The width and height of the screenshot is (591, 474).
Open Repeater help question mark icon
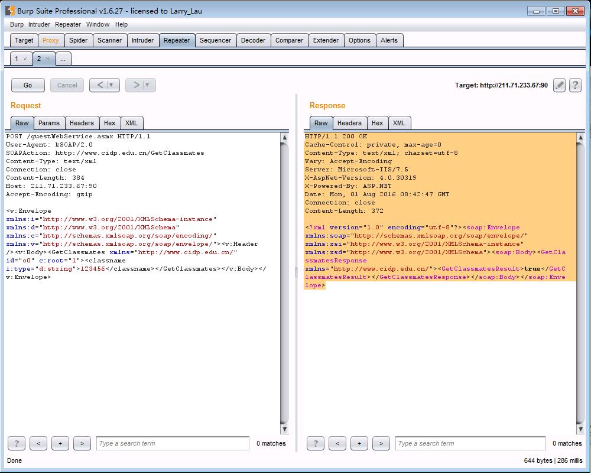574,85
